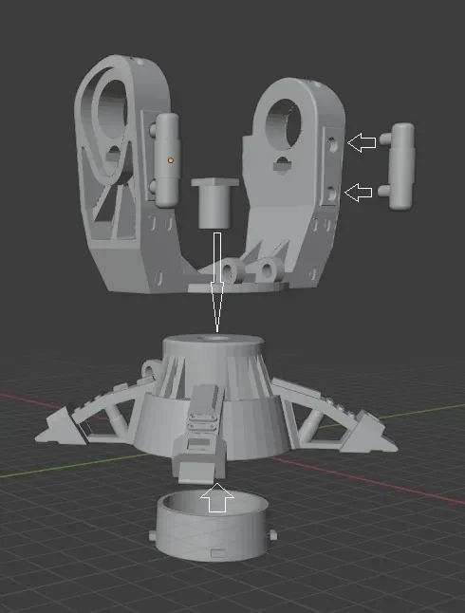Viewport: 465px width, 613px height.
Task: Click the right eyelet loop under the yoke
Action: pos(270,269)
